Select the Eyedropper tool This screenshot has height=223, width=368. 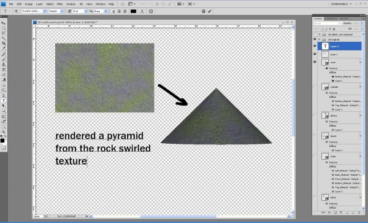pos(4,49)
